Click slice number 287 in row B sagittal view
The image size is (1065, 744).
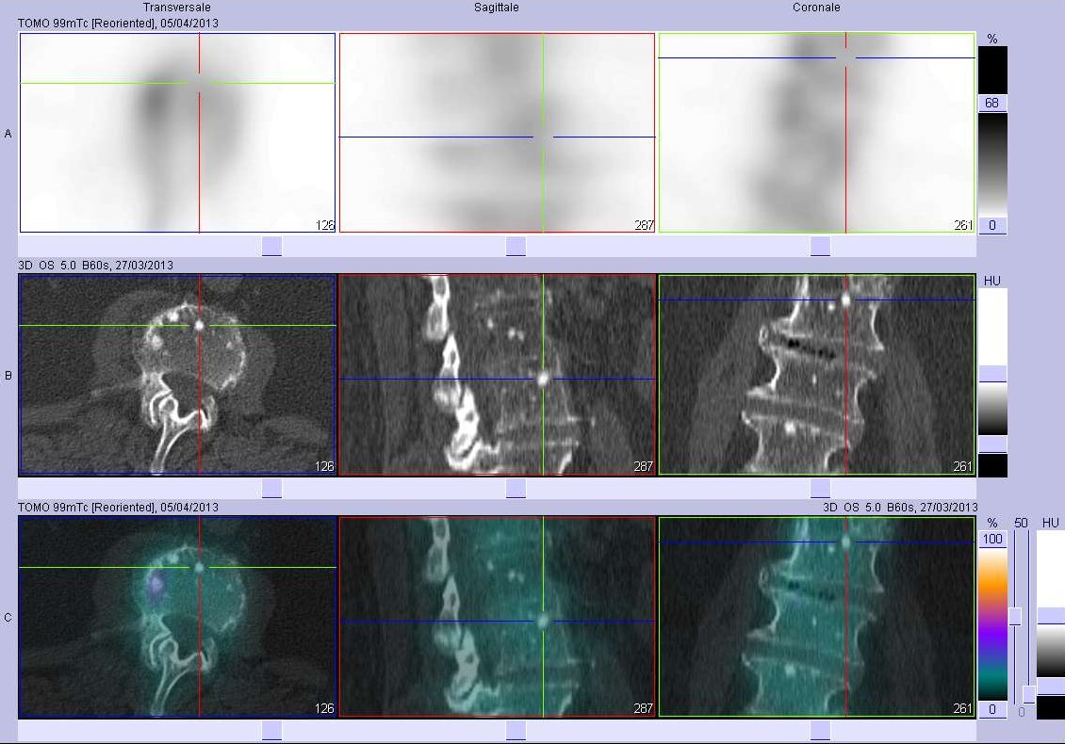click(643, 466)
